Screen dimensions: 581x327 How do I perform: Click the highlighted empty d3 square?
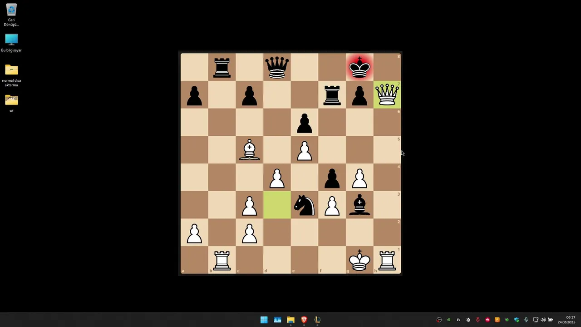point(277,205)
